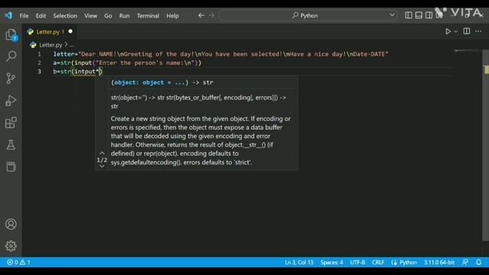Screen dimensions: 489x275
Task: Open notifications bell icon
Action: [x=479, y=262]
